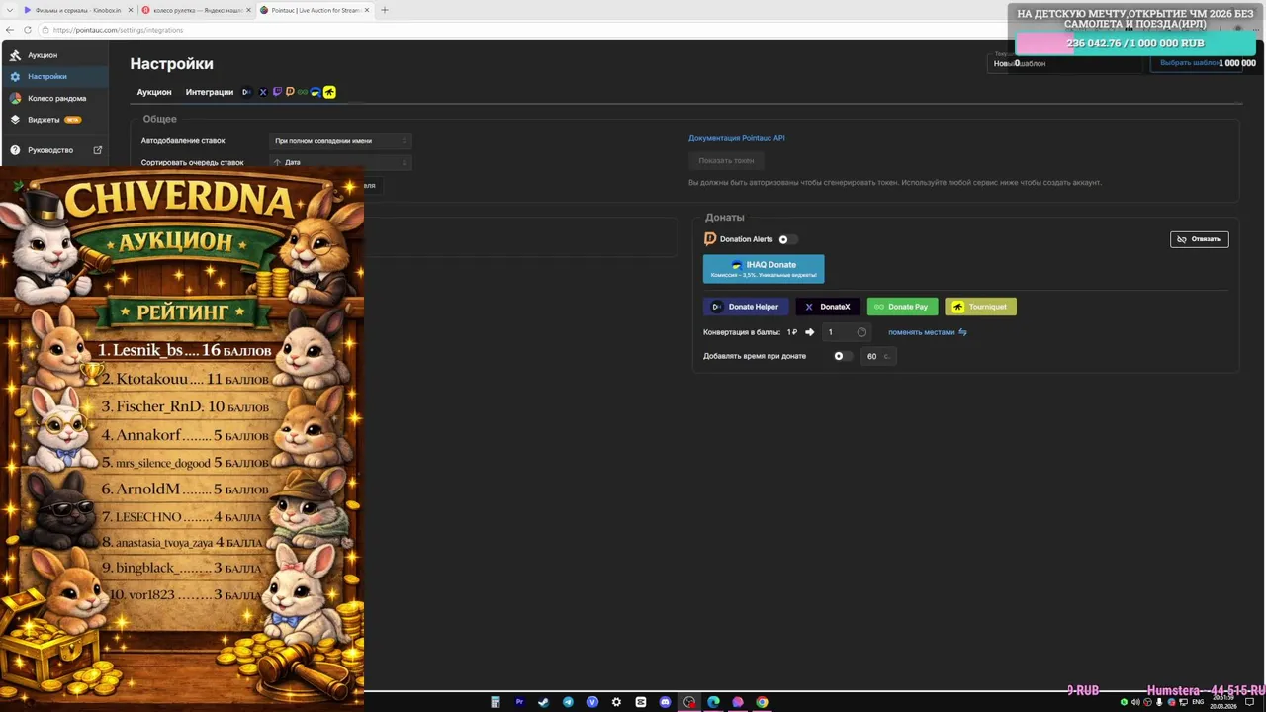Connect the Donate Helper integration button
This screenshot has height=712, width=1266.
(746, 307)
